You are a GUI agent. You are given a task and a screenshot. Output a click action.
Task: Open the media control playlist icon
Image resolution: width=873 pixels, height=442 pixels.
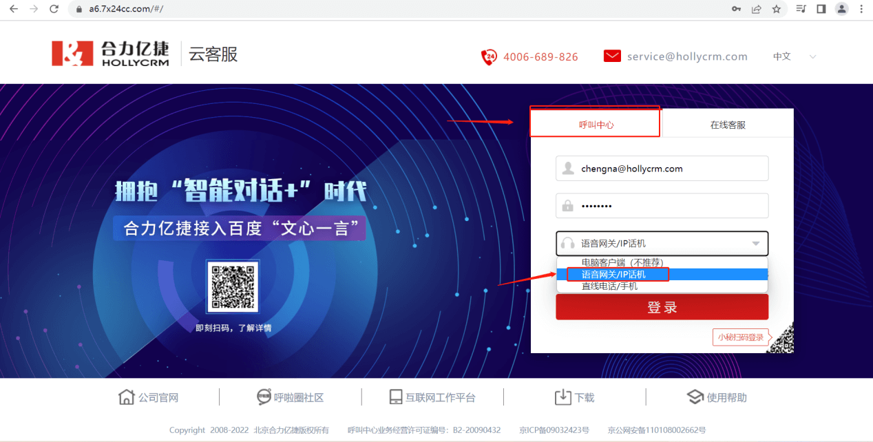tap(801, 9)
